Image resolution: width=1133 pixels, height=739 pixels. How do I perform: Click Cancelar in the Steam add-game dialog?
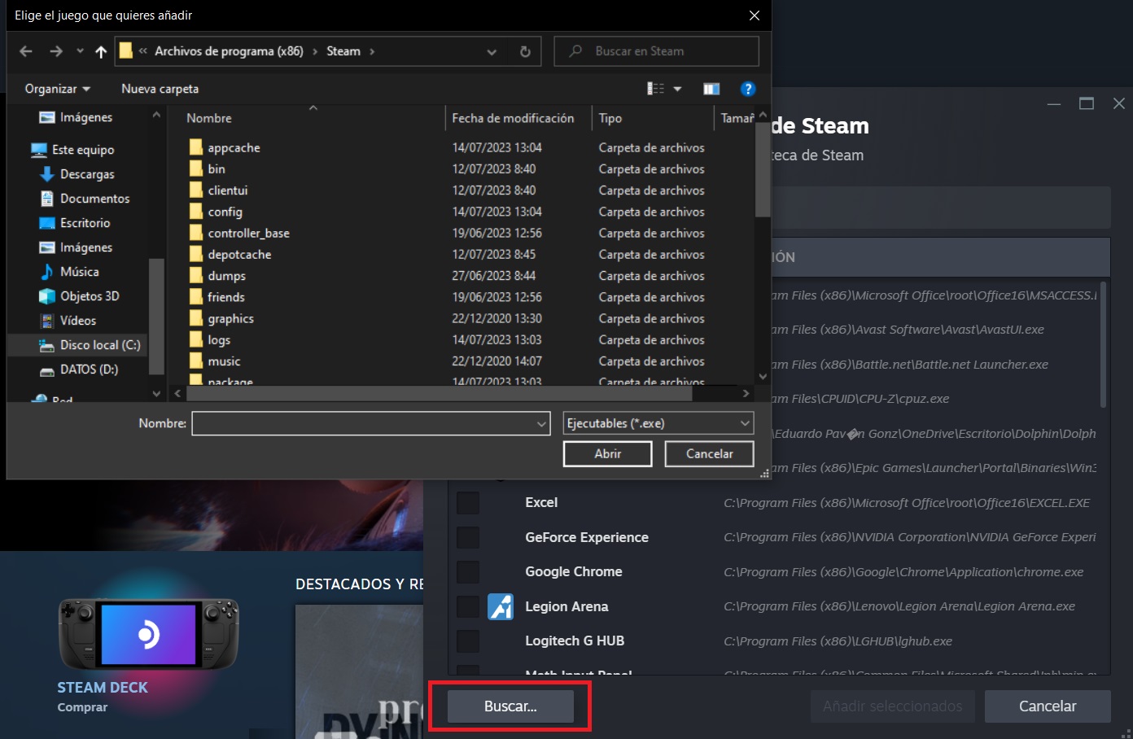pos(1048,706)
